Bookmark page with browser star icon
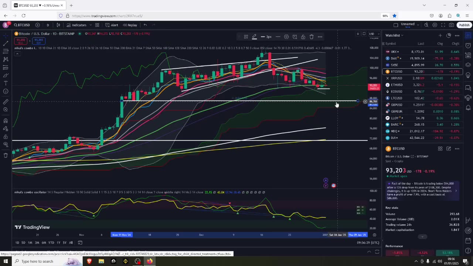 tap(394, 16)
